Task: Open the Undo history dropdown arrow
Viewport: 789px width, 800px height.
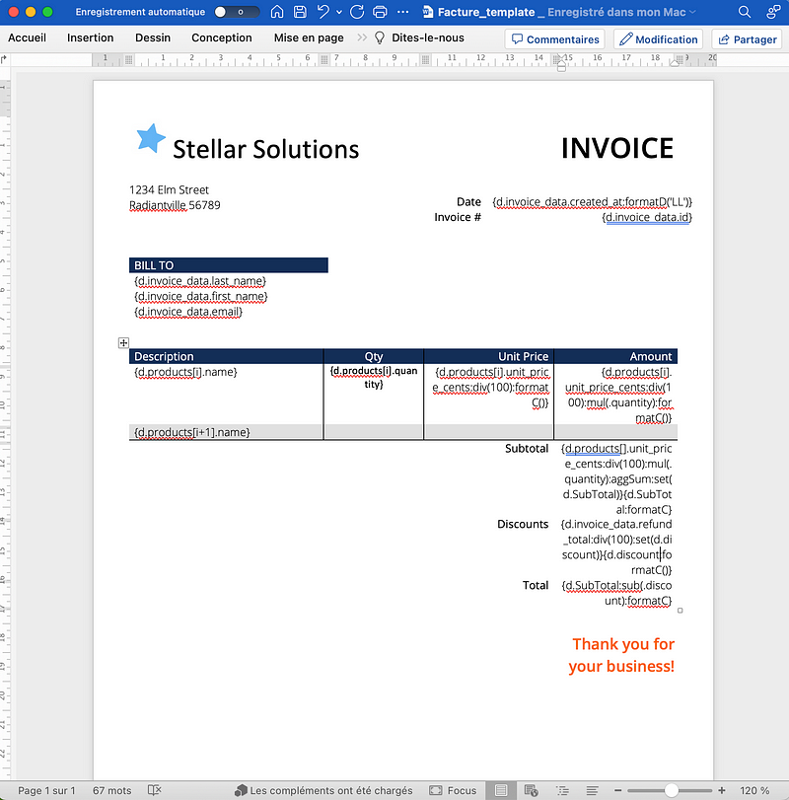Action: (x=339, y=12)
